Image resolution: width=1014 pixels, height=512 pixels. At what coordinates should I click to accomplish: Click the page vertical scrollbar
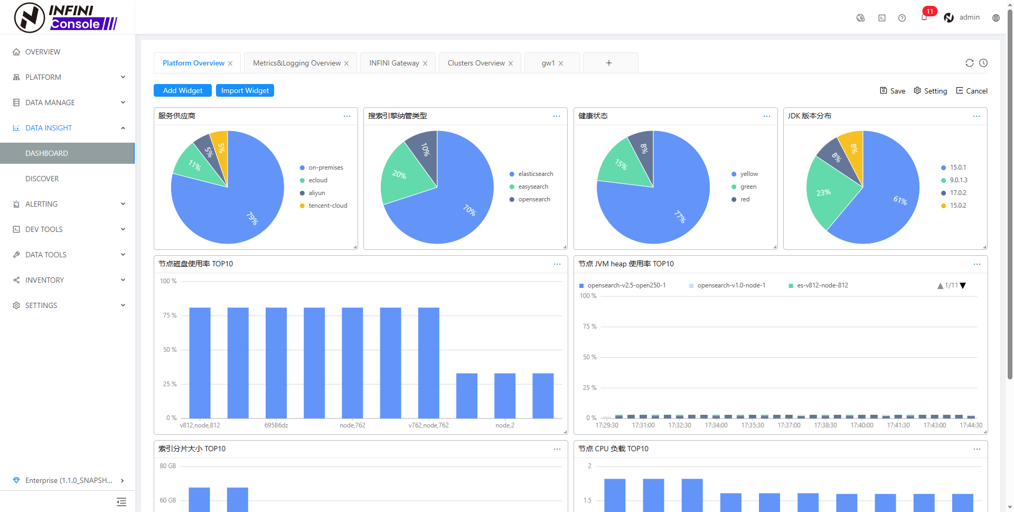point(1010,196)
